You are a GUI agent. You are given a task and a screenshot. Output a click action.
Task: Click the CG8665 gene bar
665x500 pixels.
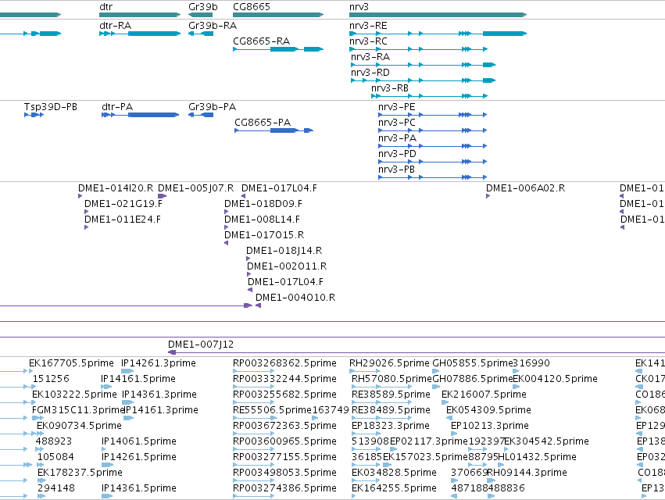pos(278,15)
